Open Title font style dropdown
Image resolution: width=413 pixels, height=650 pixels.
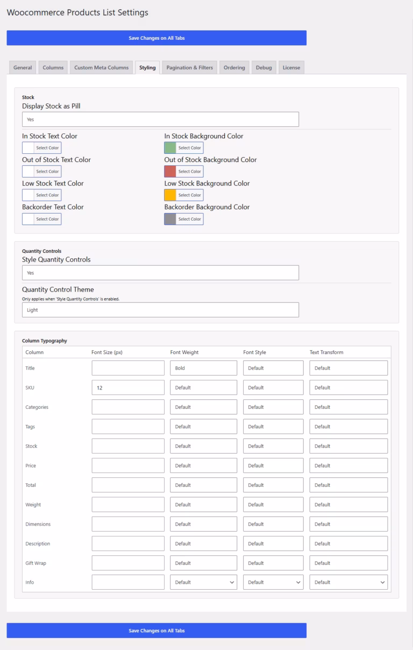tap(273, 368)
